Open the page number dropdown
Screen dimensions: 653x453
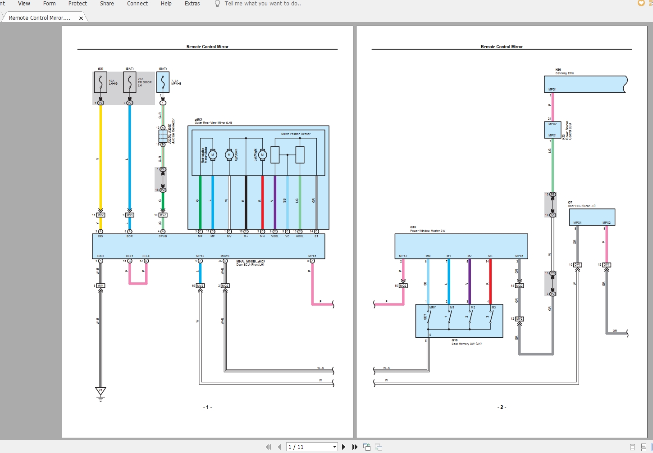point(333,447)
